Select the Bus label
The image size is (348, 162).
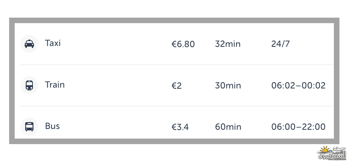pyautogui.click(x=52, y=126)
